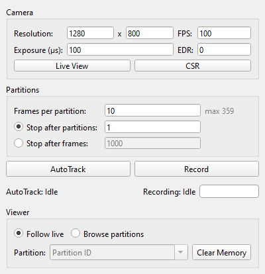Screen dimensions: 265x274
Task: Click the Frames per partition field
Action: pyautogui.click(x=152, y=111)
